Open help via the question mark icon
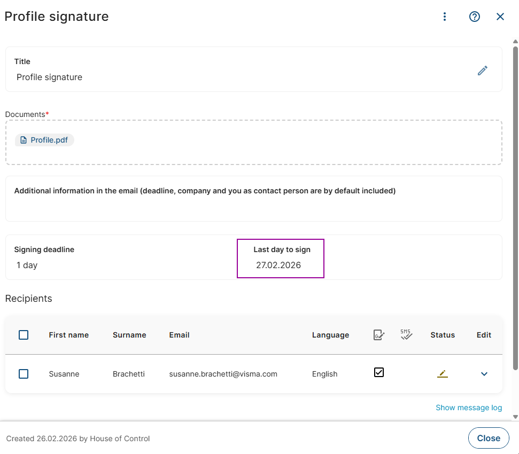519x454 pixels. (x=474, y=17)
